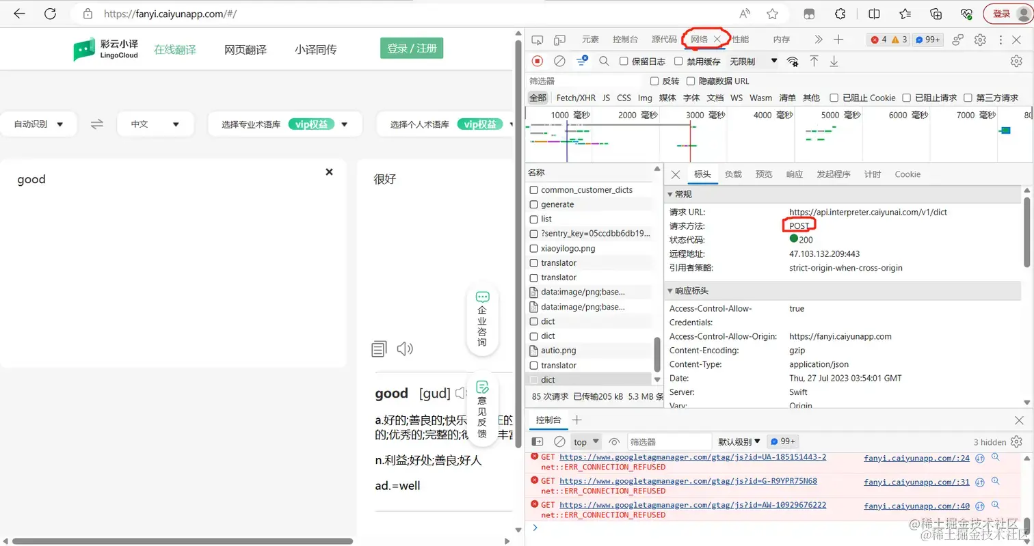Tick the 反转 filter checkbox

click(654, 81)
